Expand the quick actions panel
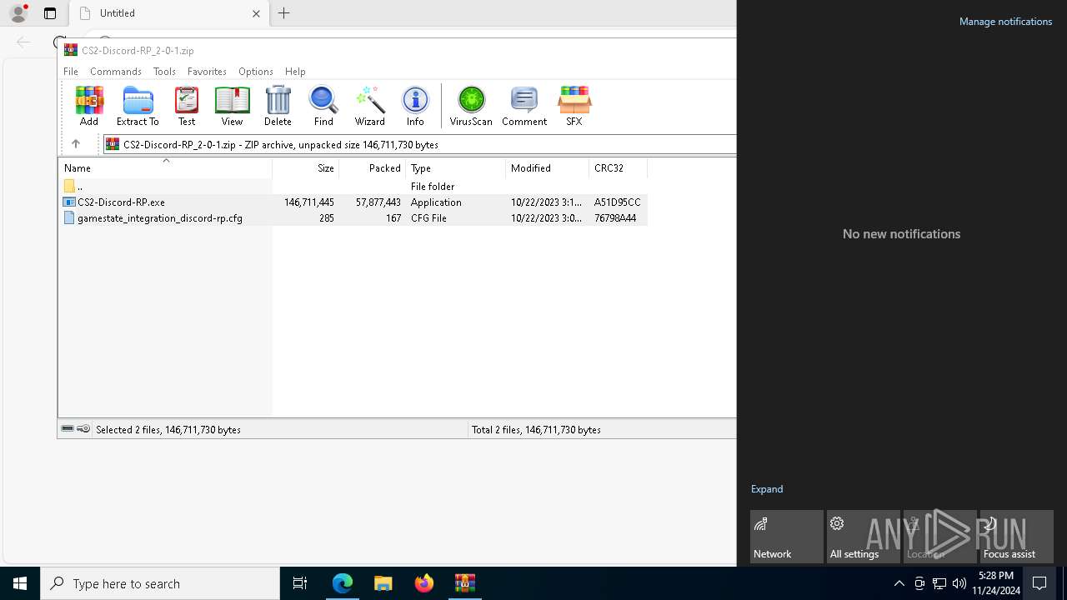 point(766,489)
